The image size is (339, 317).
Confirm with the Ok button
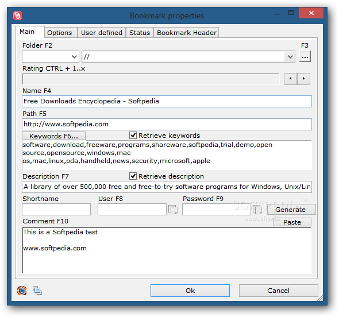(190, 291)
